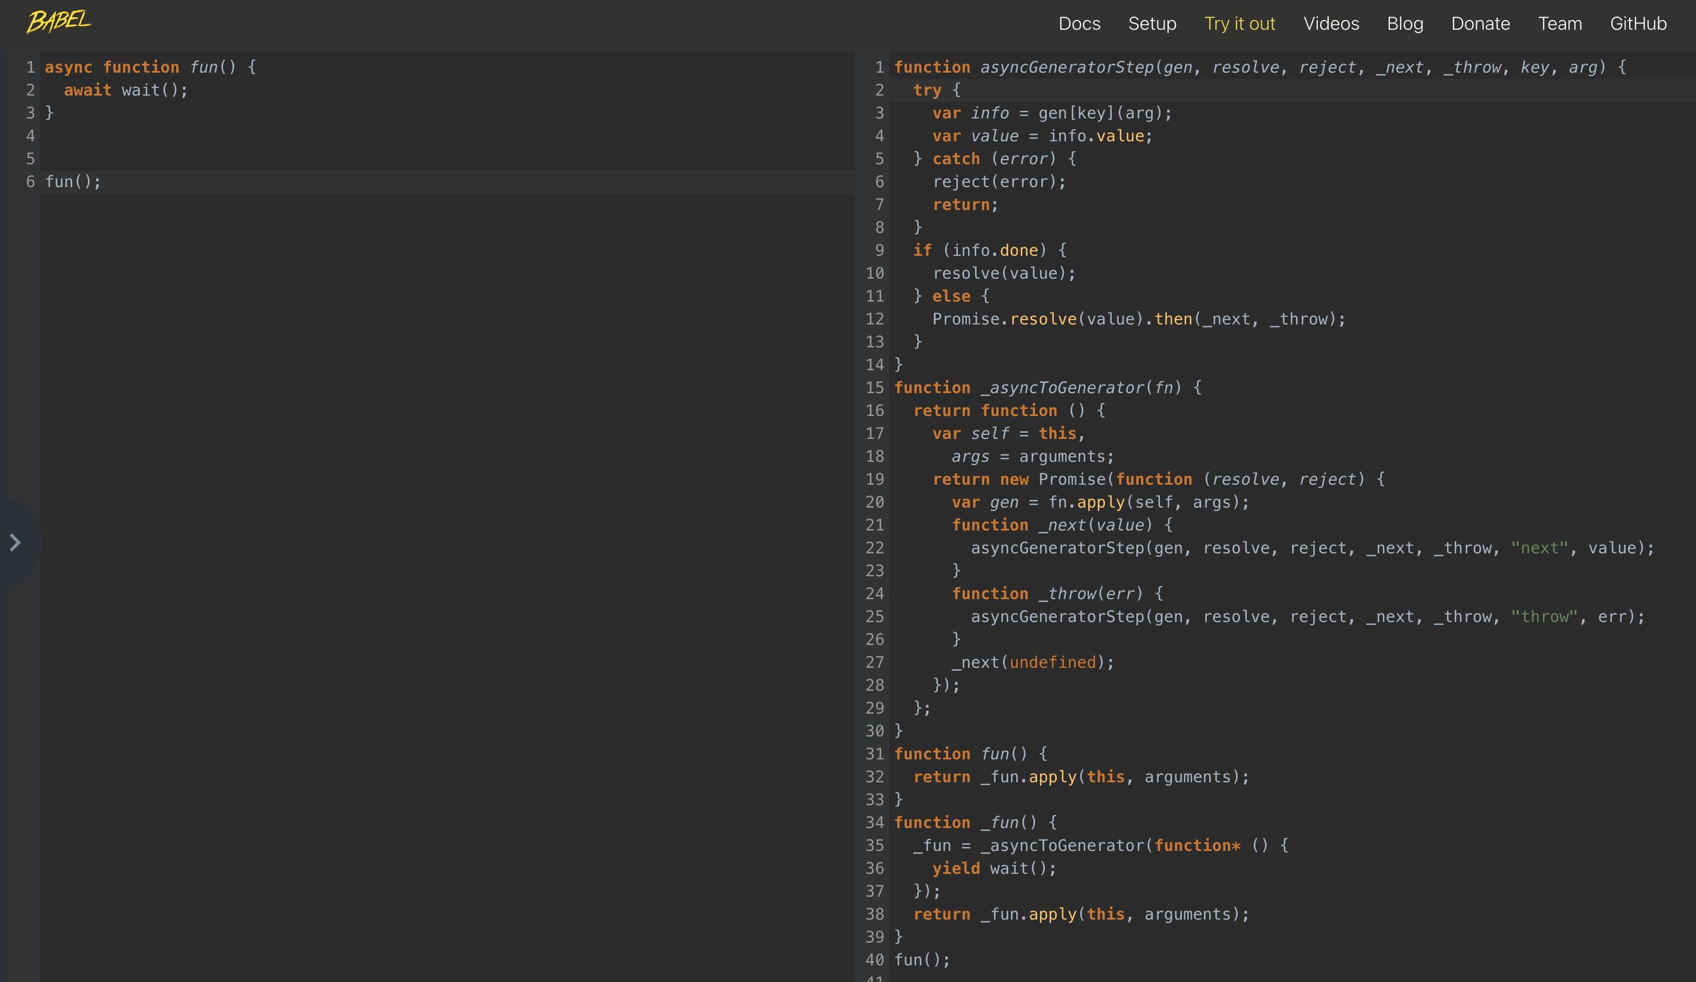
Task: Open the Videos page
Action: point(1332,23)
